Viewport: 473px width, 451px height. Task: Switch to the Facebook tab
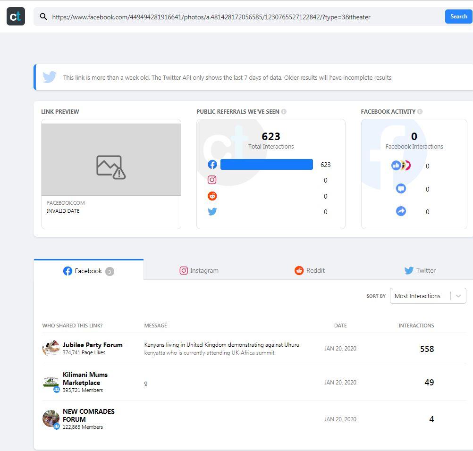89,270
